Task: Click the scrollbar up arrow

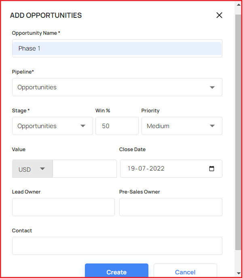Action: [239, 5]
